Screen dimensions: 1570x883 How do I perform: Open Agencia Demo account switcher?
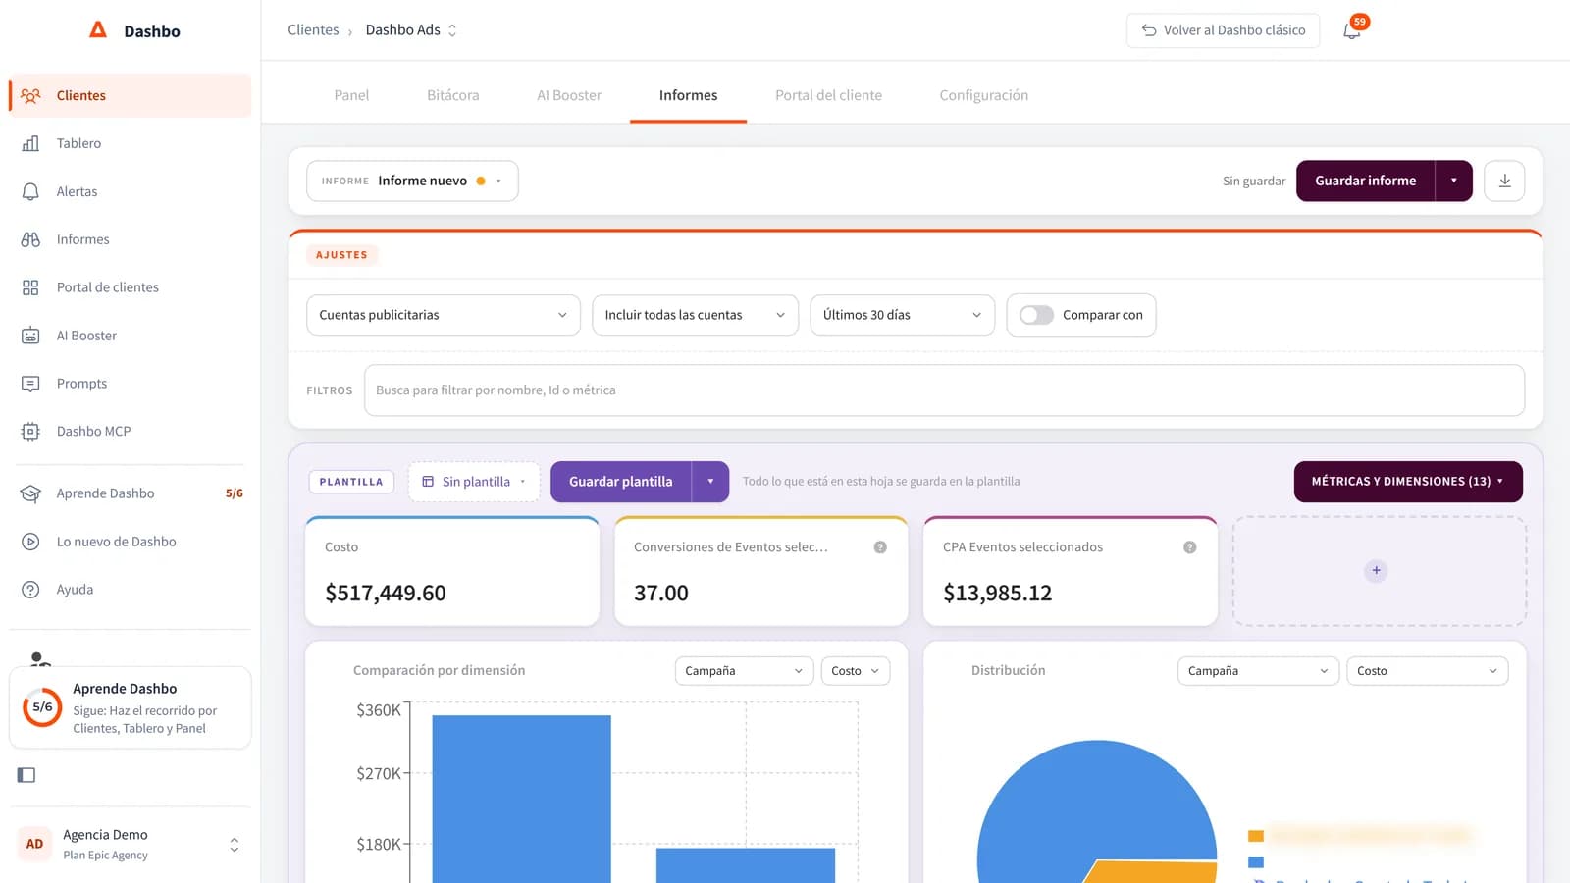coord(131,844)
